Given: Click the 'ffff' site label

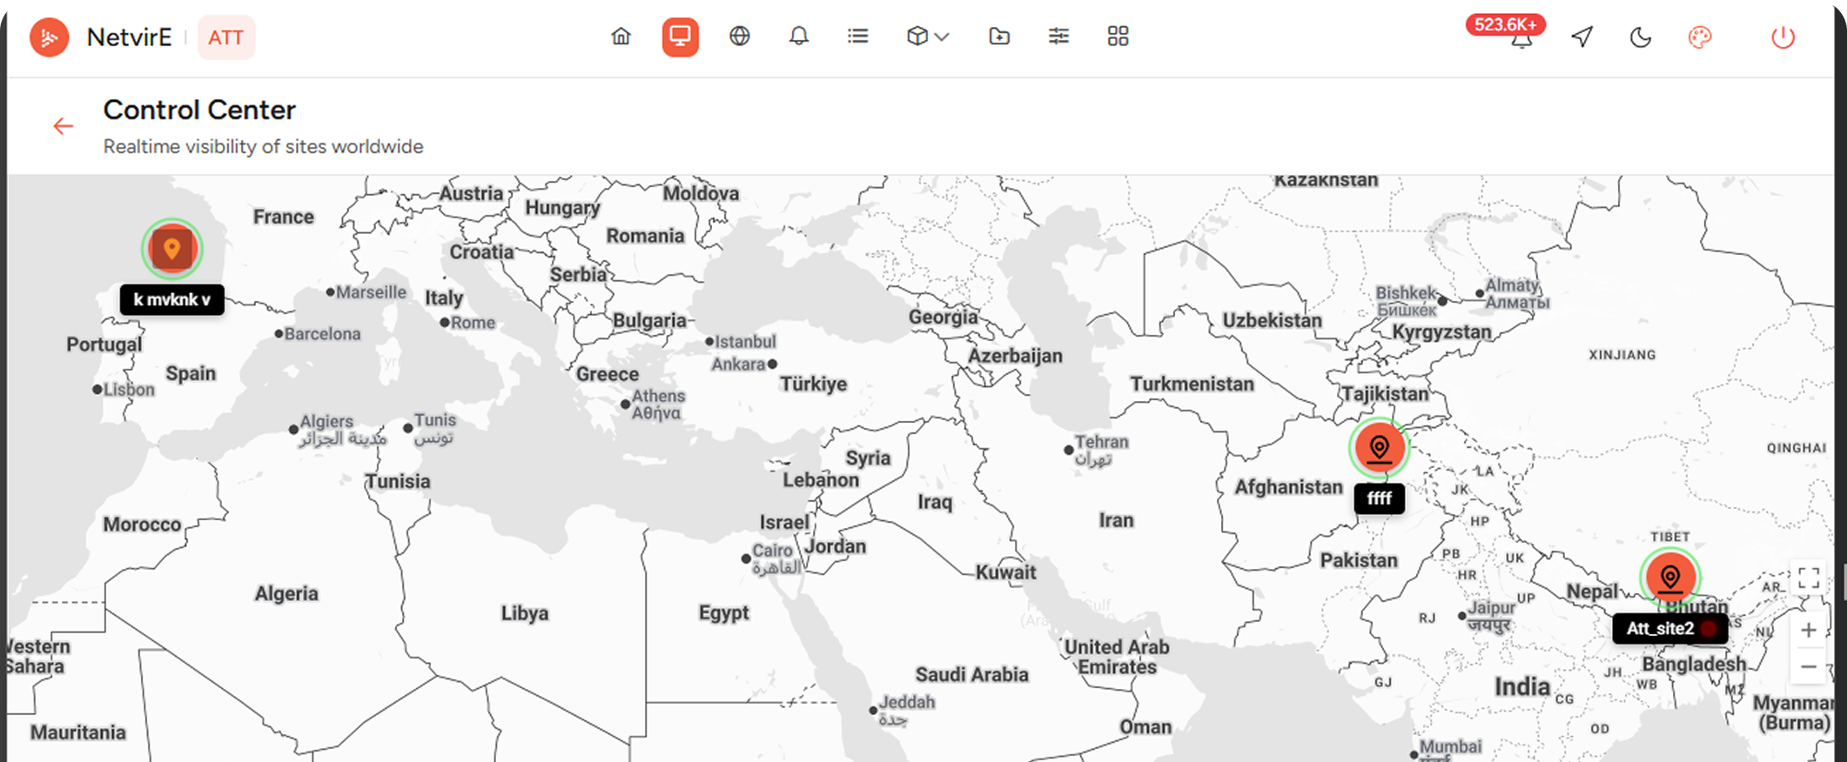Looking at the screenshot, I should coord(1380,498).
